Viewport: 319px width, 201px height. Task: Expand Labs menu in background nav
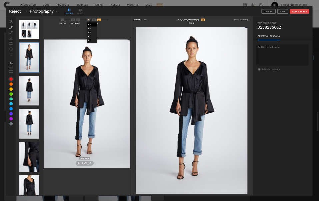(150, 5)
